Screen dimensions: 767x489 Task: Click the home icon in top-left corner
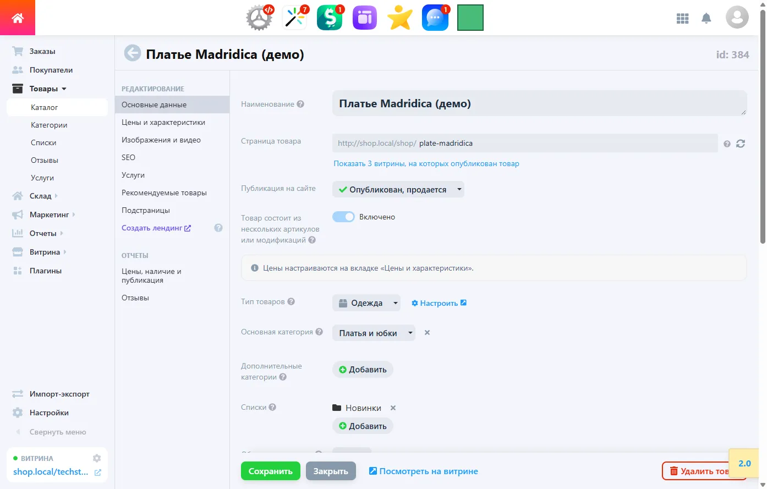18,18
